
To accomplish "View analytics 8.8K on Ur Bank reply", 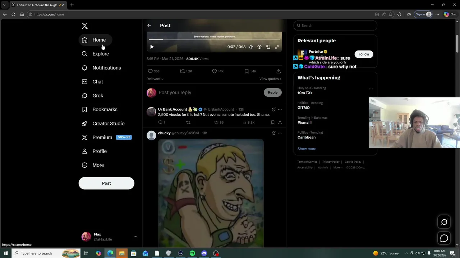I will point(248,123).
